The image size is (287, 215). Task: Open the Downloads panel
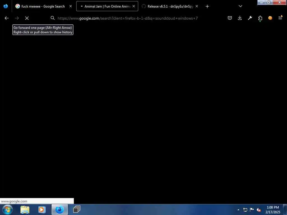[x=240, y=18]
